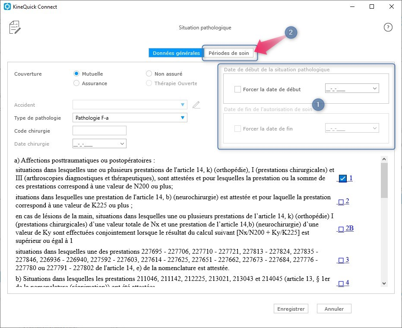
Task: Minimize the KineQuick Connect window
Action: point(352,6)
